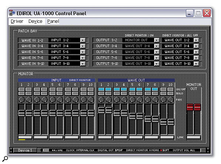Screen dimensions: 221x164
Task: Click the WAVE OUT channel 1 fader handle
Action: point(101,110)
